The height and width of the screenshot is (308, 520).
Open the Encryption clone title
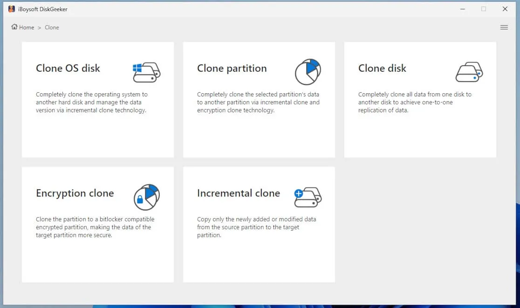coord(75,193)
